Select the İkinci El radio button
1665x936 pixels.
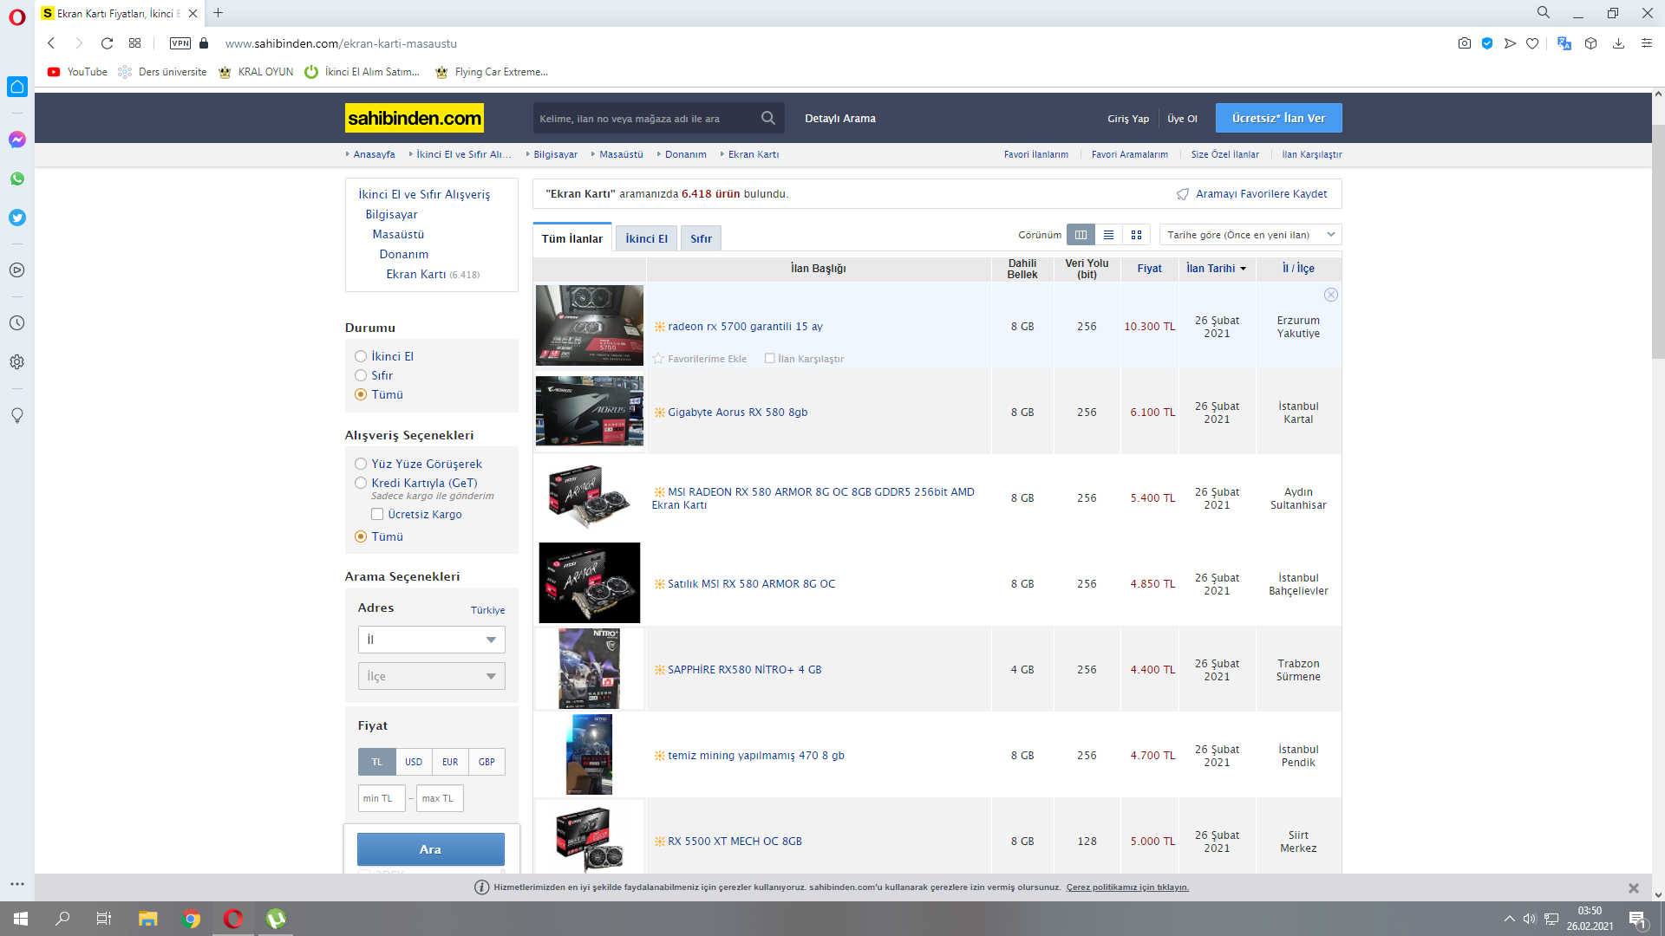(x=361, y=356)
